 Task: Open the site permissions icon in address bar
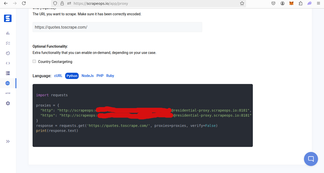pos(69,4)
